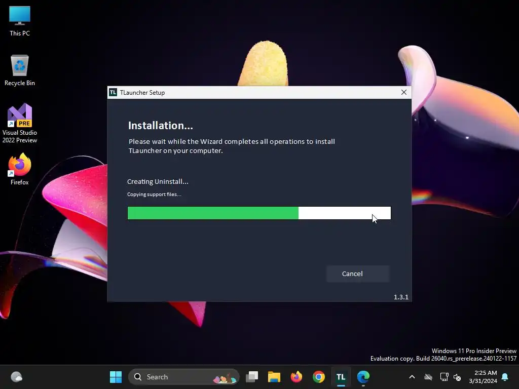Open Task View from the taskbar

click(252, 377)
